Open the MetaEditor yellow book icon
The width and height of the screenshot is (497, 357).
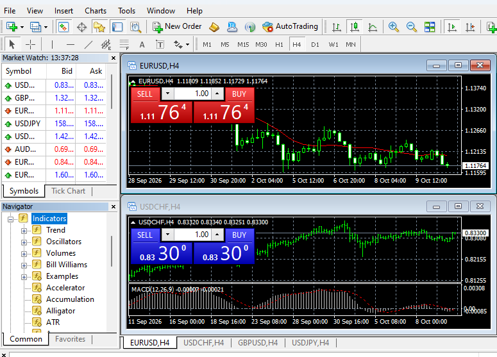click(214, 27)
